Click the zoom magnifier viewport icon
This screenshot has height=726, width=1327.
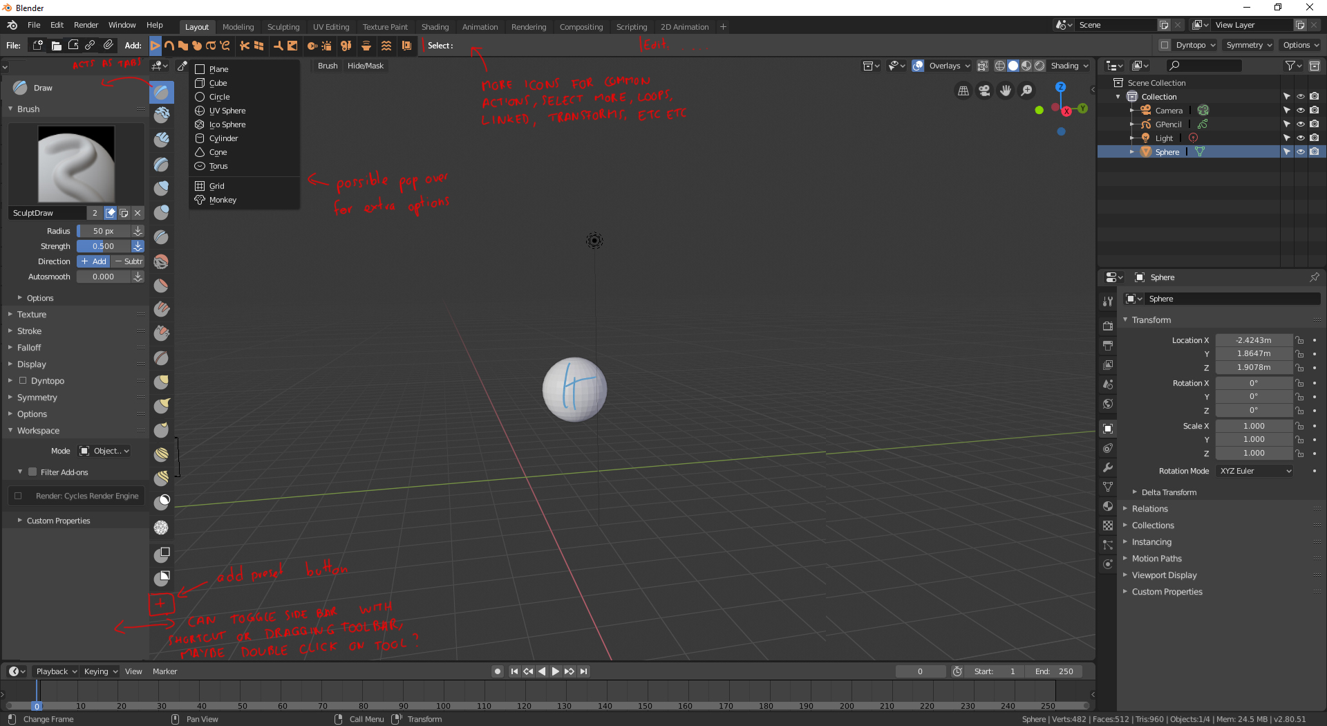(1027, 91)
